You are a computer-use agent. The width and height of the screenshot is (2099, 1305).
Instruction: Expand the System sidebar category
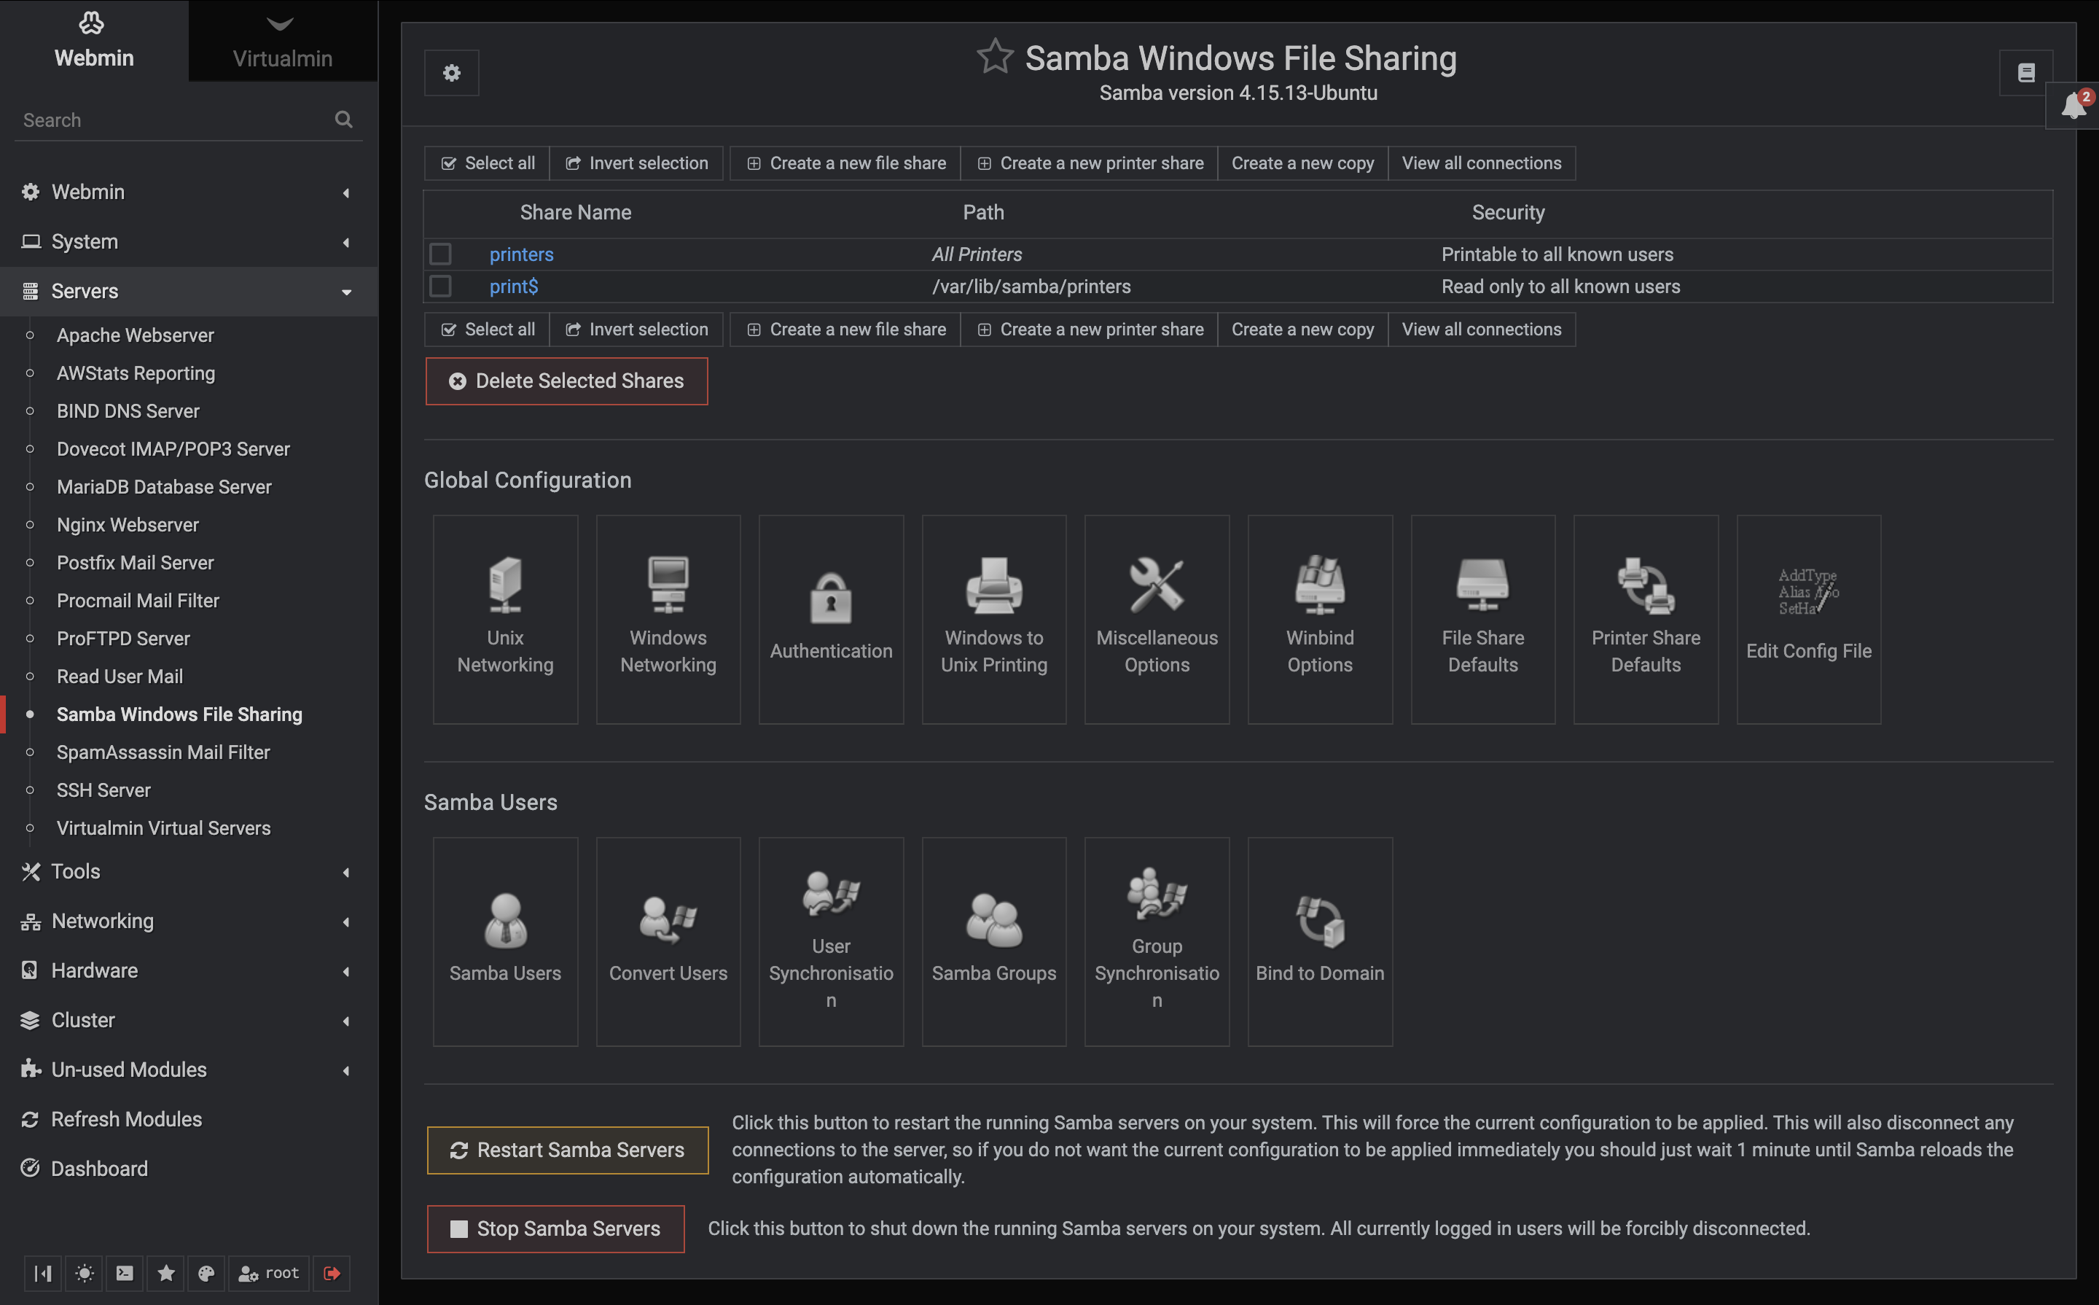click(188, 241)
